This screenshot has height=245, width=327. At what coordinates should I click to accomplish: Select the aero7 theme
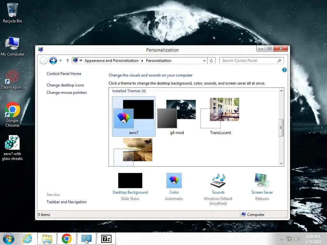134,116
